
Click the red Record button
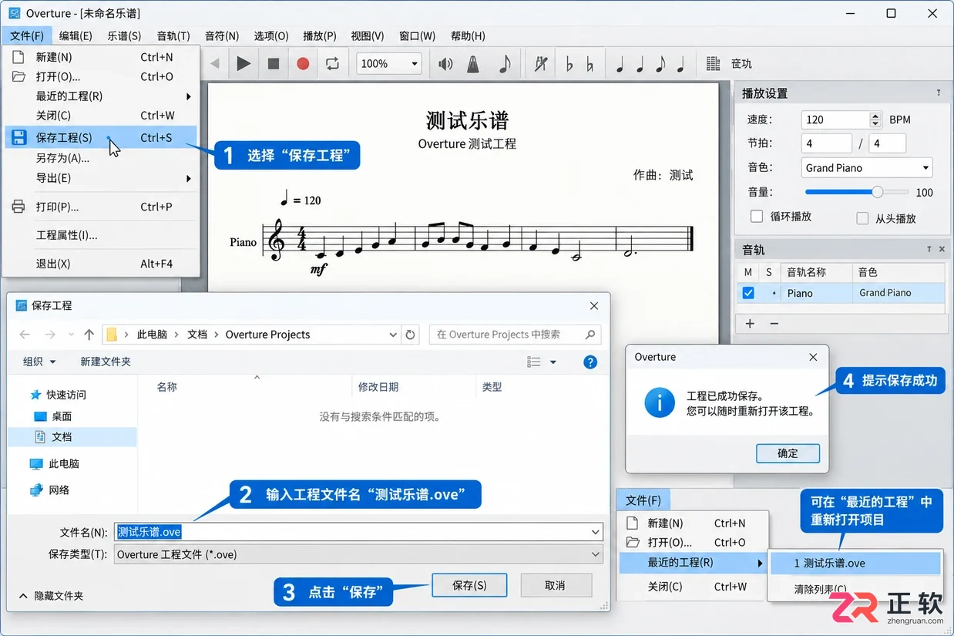(x=303, y=64)
